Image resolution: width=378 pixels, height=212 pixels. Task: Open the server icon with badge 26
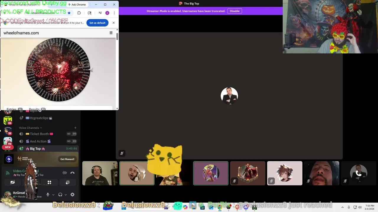[8, 120]
